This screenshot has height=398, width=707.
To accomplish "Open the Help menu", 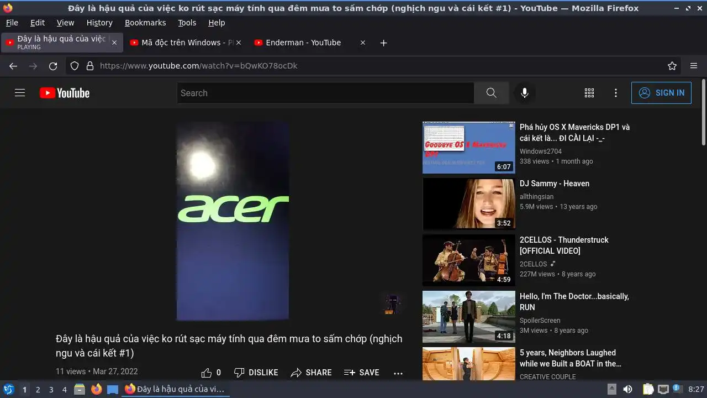I will tap(217, 23).
